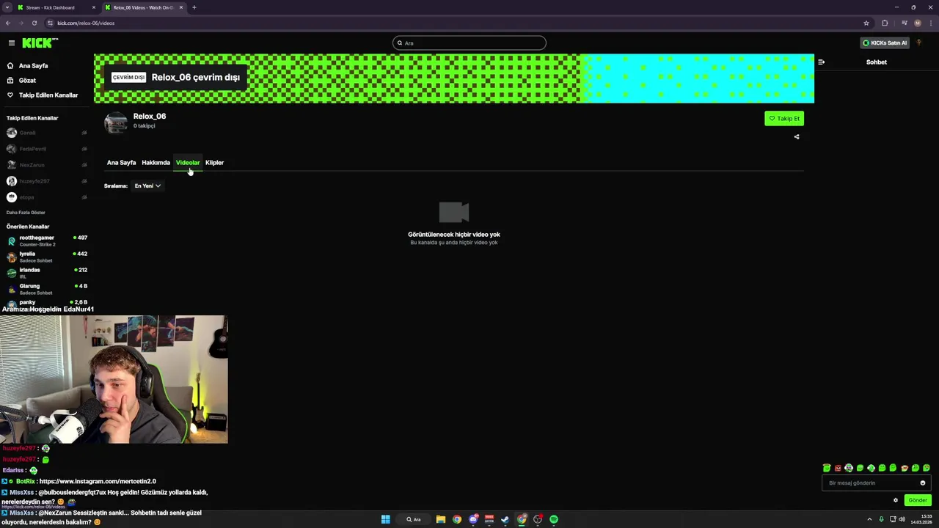Go back in browser history
This screenshot has width=939, height=528.
click(8, 23)
